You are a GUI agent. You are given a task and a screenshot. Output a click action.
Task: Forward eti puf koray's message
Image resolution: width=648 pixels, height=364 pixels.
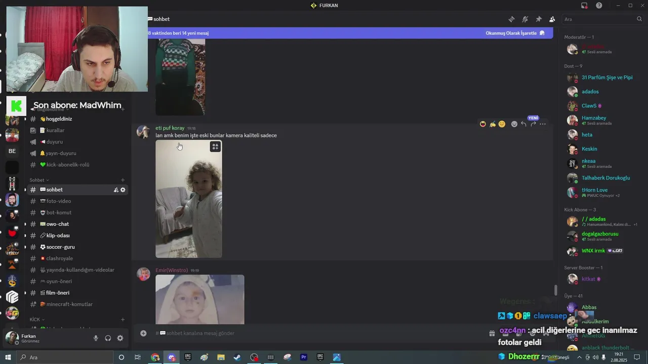pyautogui.click(x=533, y=124)
